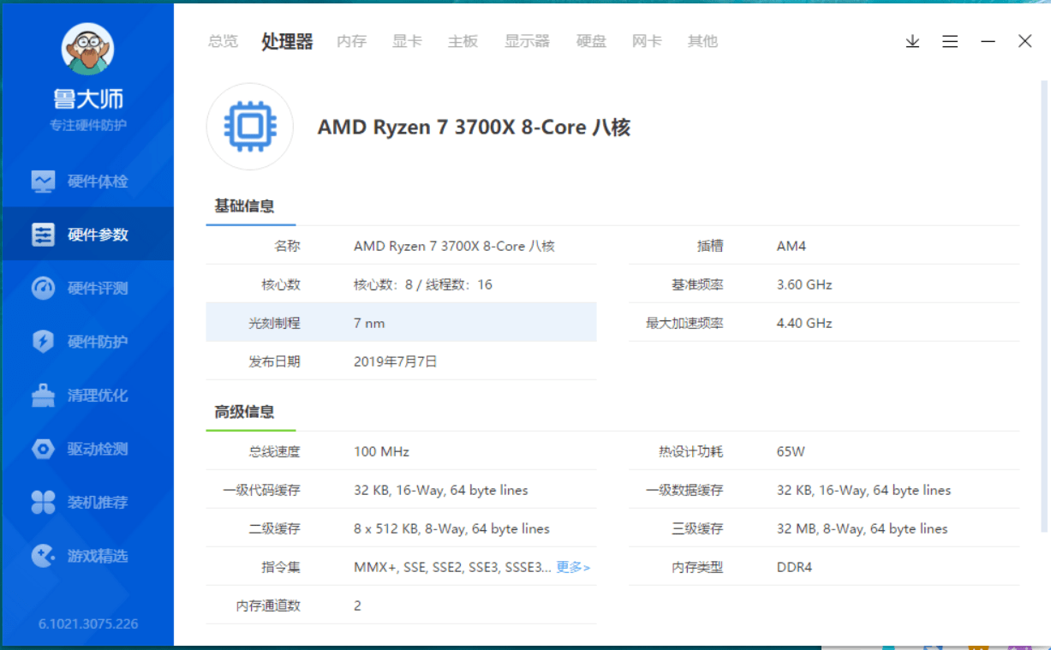The image size is (1051, 650).
Task: Click the 指令集 label
Action: point(281,567)
